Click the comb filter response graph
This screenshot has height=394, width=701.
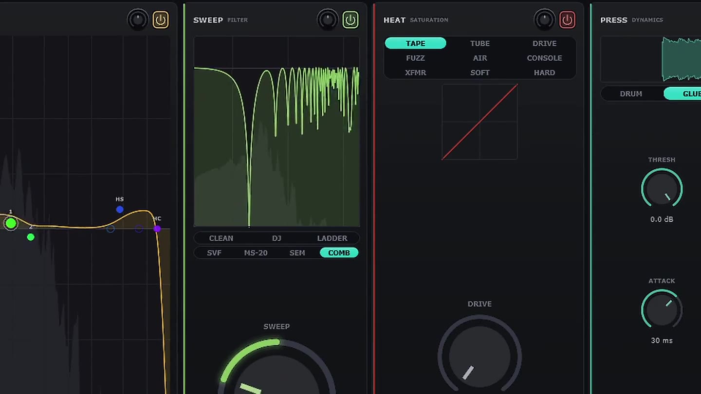coord(277,131)
